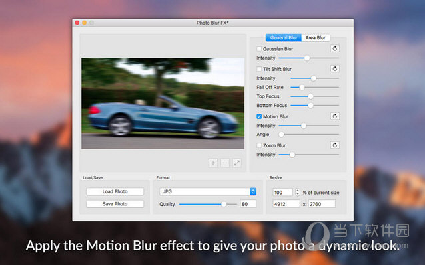Enable the Zoom Blur checkbox
The width and height of the screenshot is (425, 265).
point(259,145)
